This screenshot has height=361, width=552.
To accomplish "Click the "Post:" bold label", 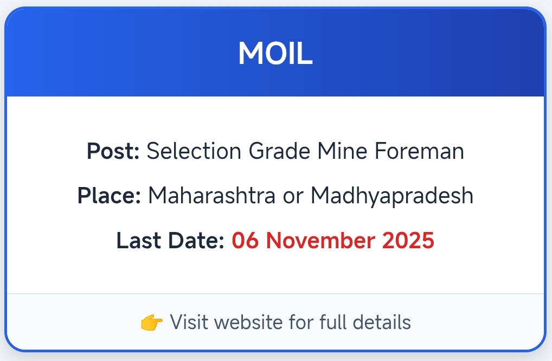I will (x=113, y=151).
